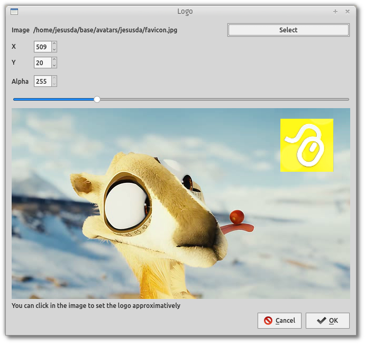Viewport: 365px width, 344px height.
Task: Click the slider handle knob
Action: pyautogui.click(x=97, y=99)
